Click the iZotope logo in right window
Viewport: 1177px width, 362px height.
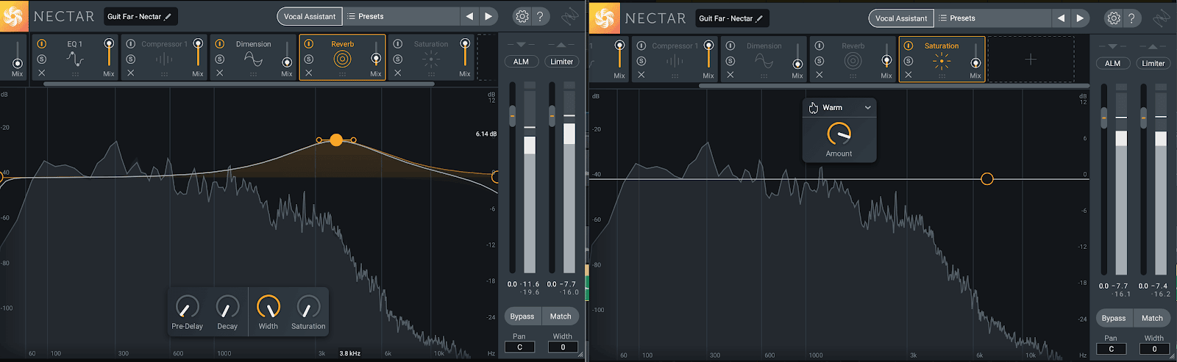point(1161,18)
